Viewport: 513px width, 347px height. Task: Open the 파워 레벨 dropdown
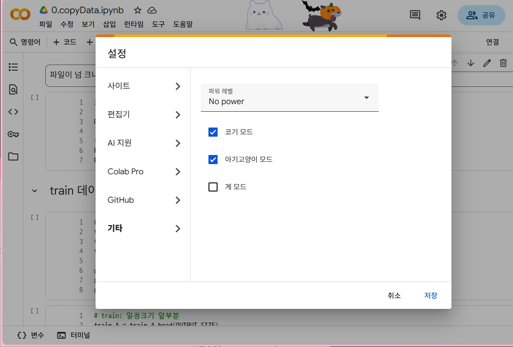pos(290,98)
